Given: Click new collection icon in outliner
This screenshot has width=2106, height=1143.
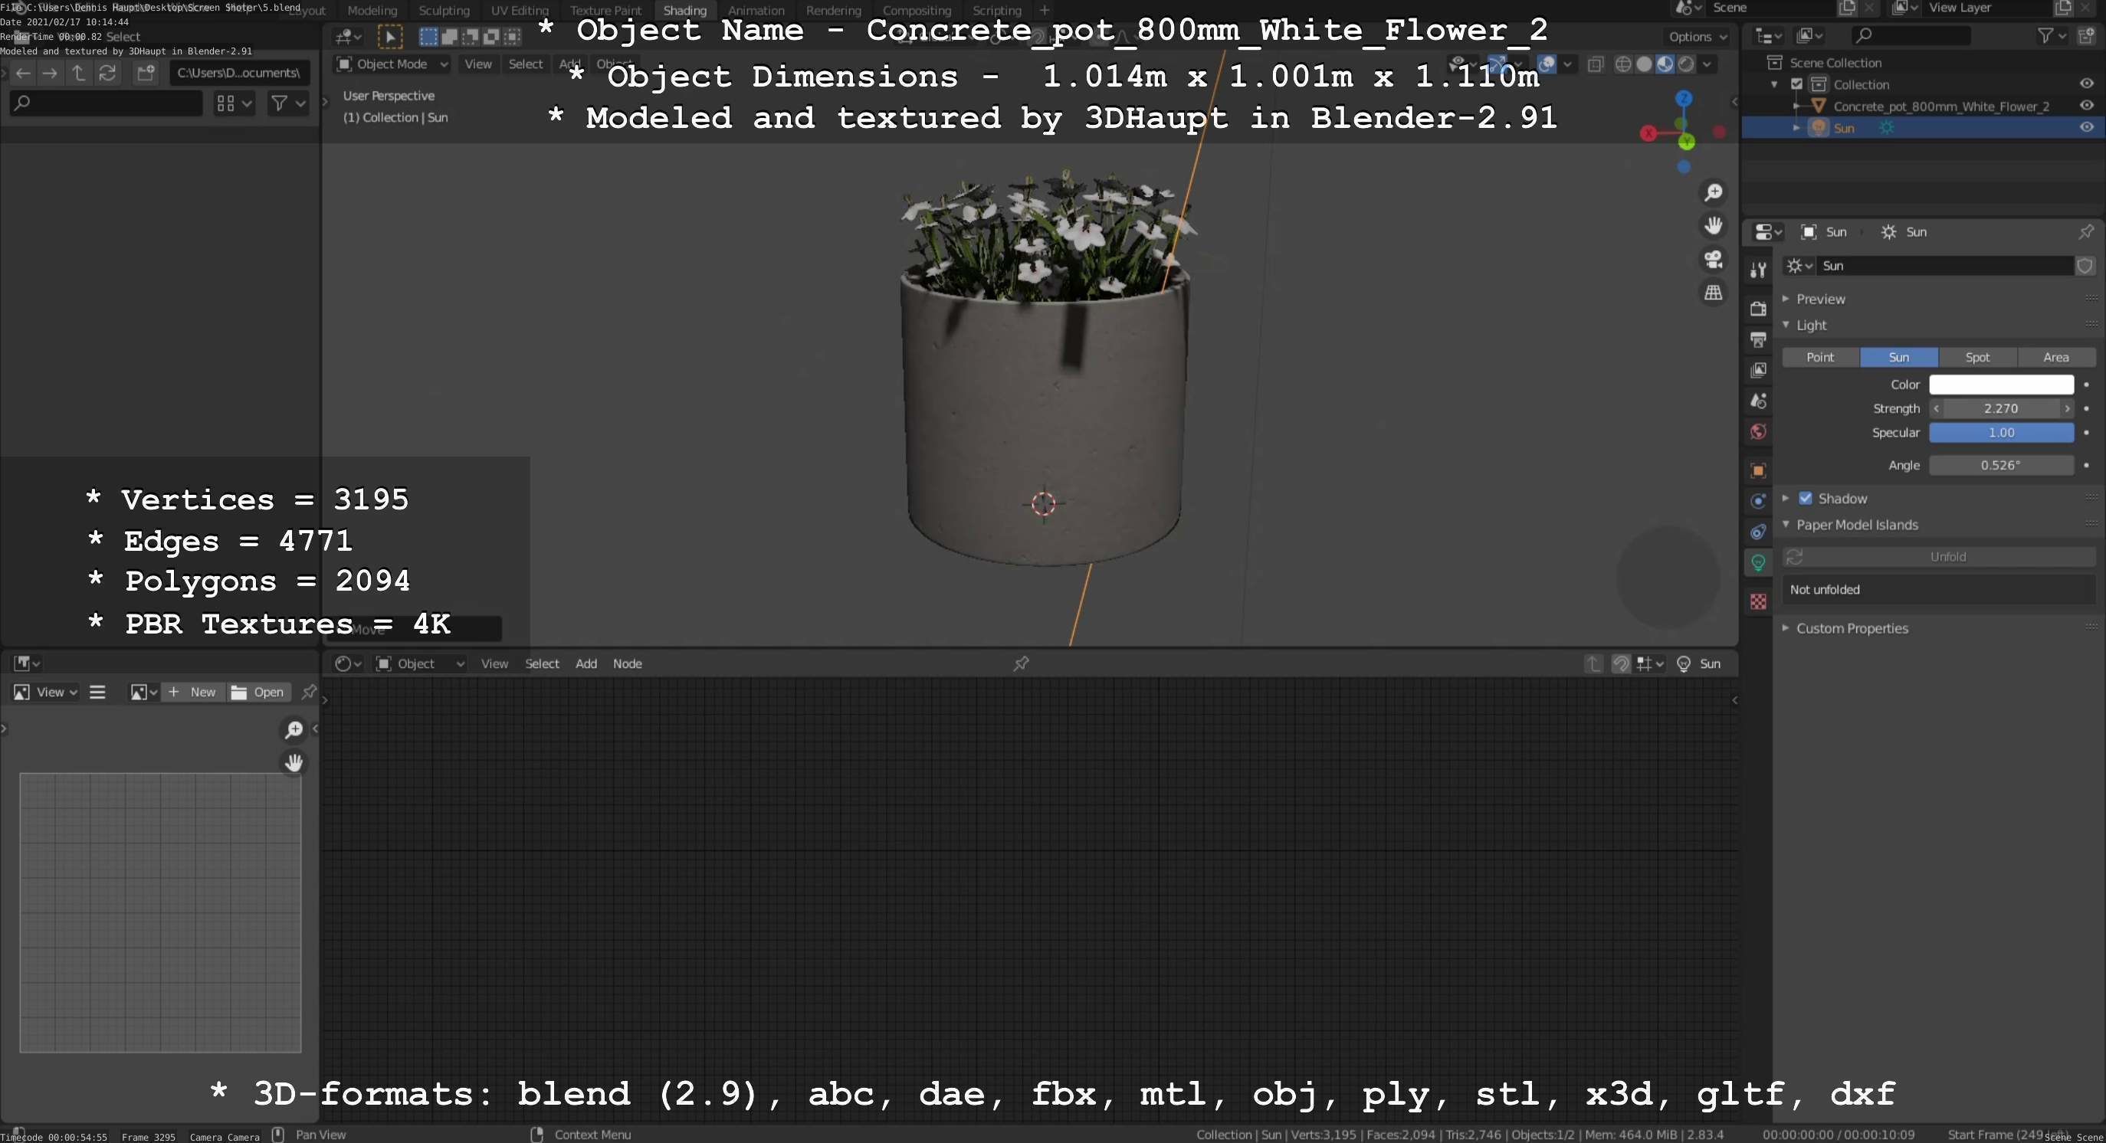Looking at the screenshot, I should 2085,36.
